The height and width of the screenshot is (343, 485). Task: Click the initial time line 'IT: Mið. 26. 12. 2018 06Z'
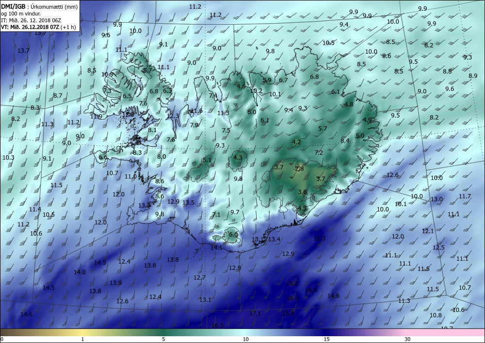point(31,20)
